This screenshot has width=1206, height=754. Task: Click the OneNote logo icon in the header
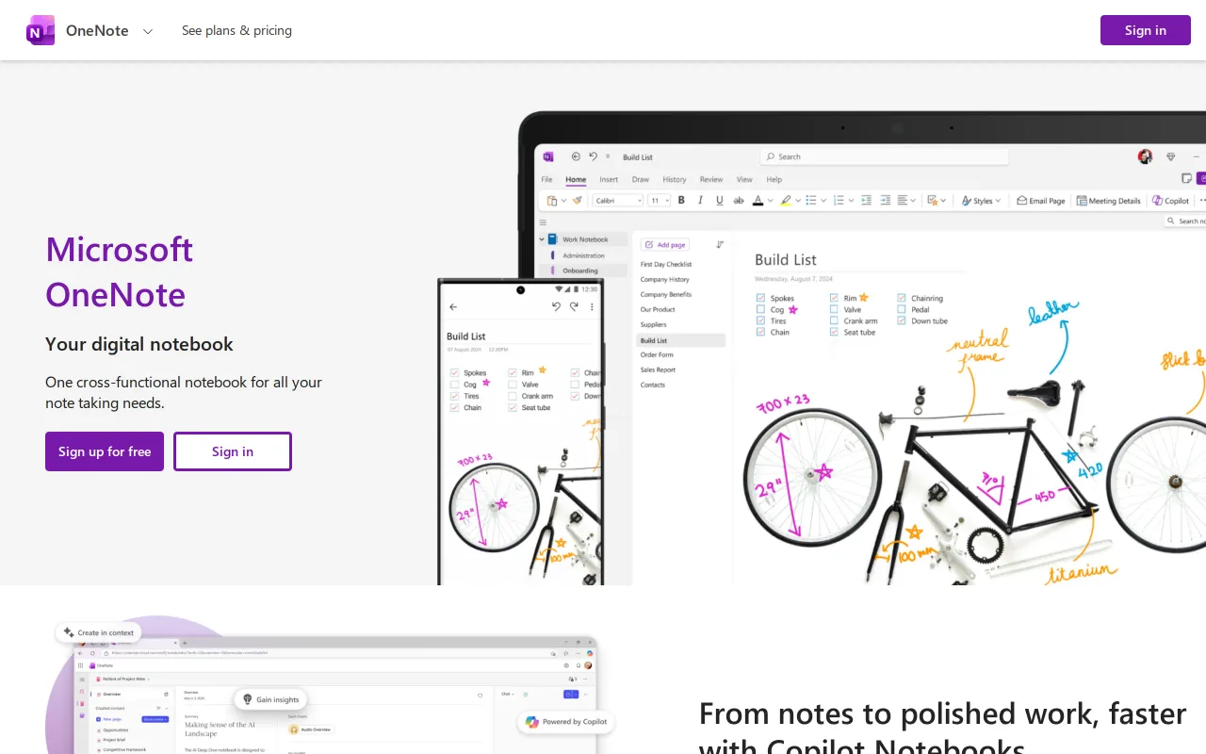point(41,30)
